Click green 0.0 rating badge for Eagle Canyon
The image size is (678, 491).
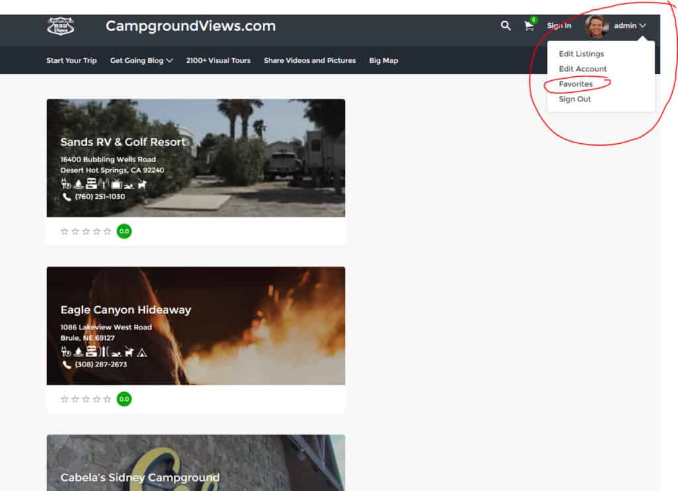124,399
